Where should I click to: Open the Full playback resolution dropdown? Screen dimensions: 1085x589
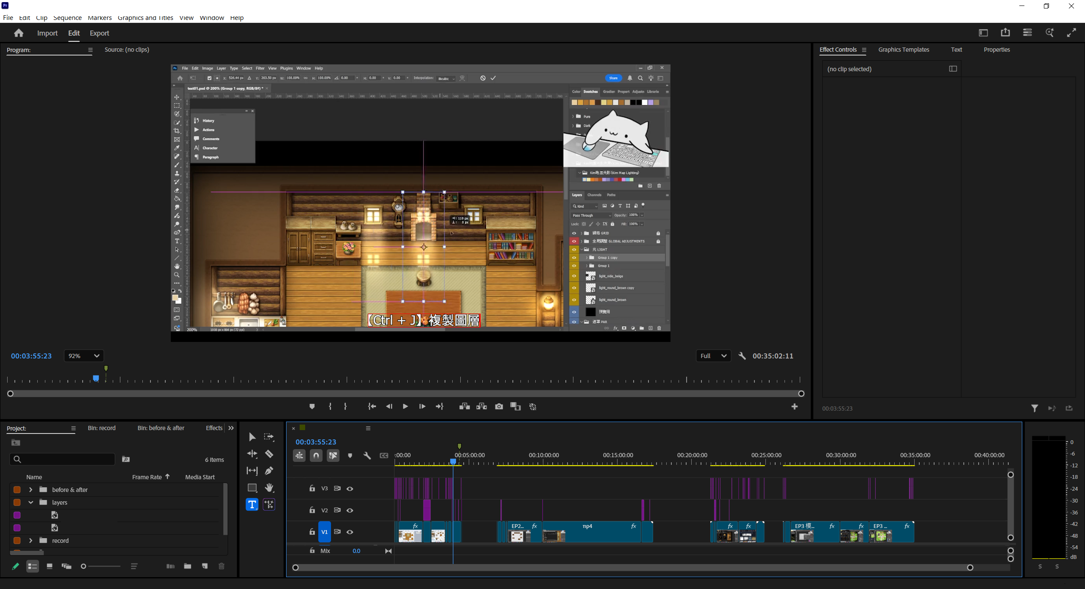point(713,356)
